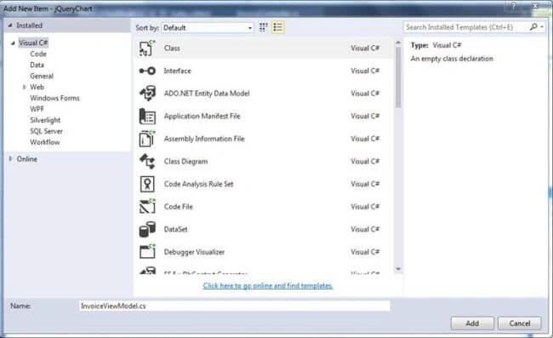Screen dimensions: 553x338
Task: Click the scroll up arrow of template list
Action: (398, 43)
